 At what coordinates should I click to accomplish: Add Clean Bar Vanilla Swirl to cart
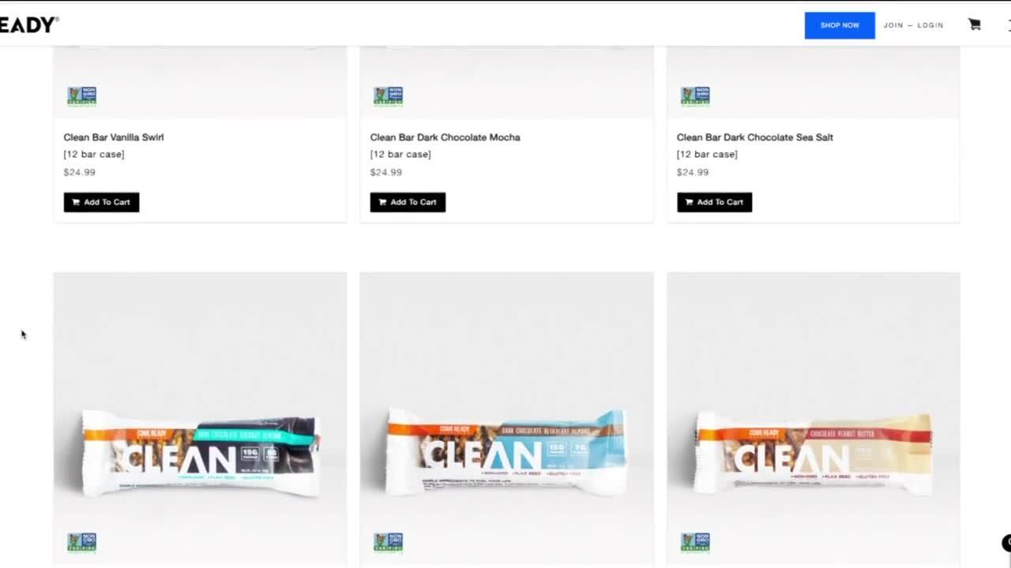(101, 202)
